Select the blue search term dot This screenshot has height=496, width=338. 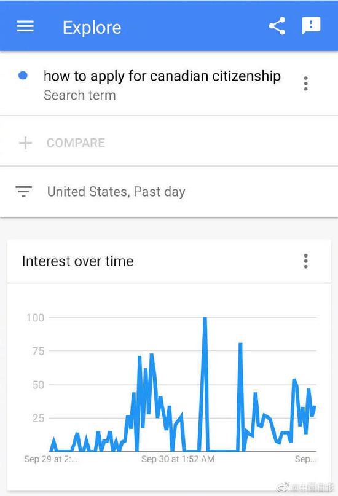click(23, 76)
